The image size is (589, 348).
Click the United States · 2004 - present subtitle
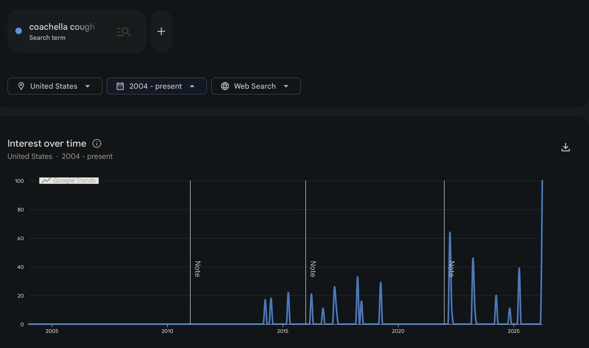[x=60, y=156]
